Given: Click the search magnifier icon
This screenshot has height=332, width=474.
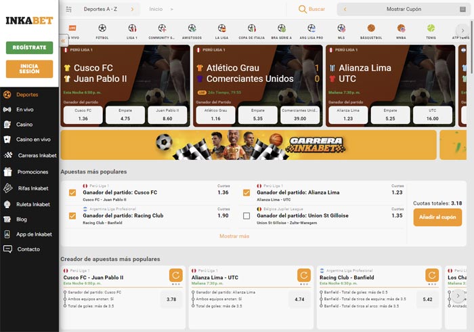Looking at the screenshot, I should click(302, 9).
